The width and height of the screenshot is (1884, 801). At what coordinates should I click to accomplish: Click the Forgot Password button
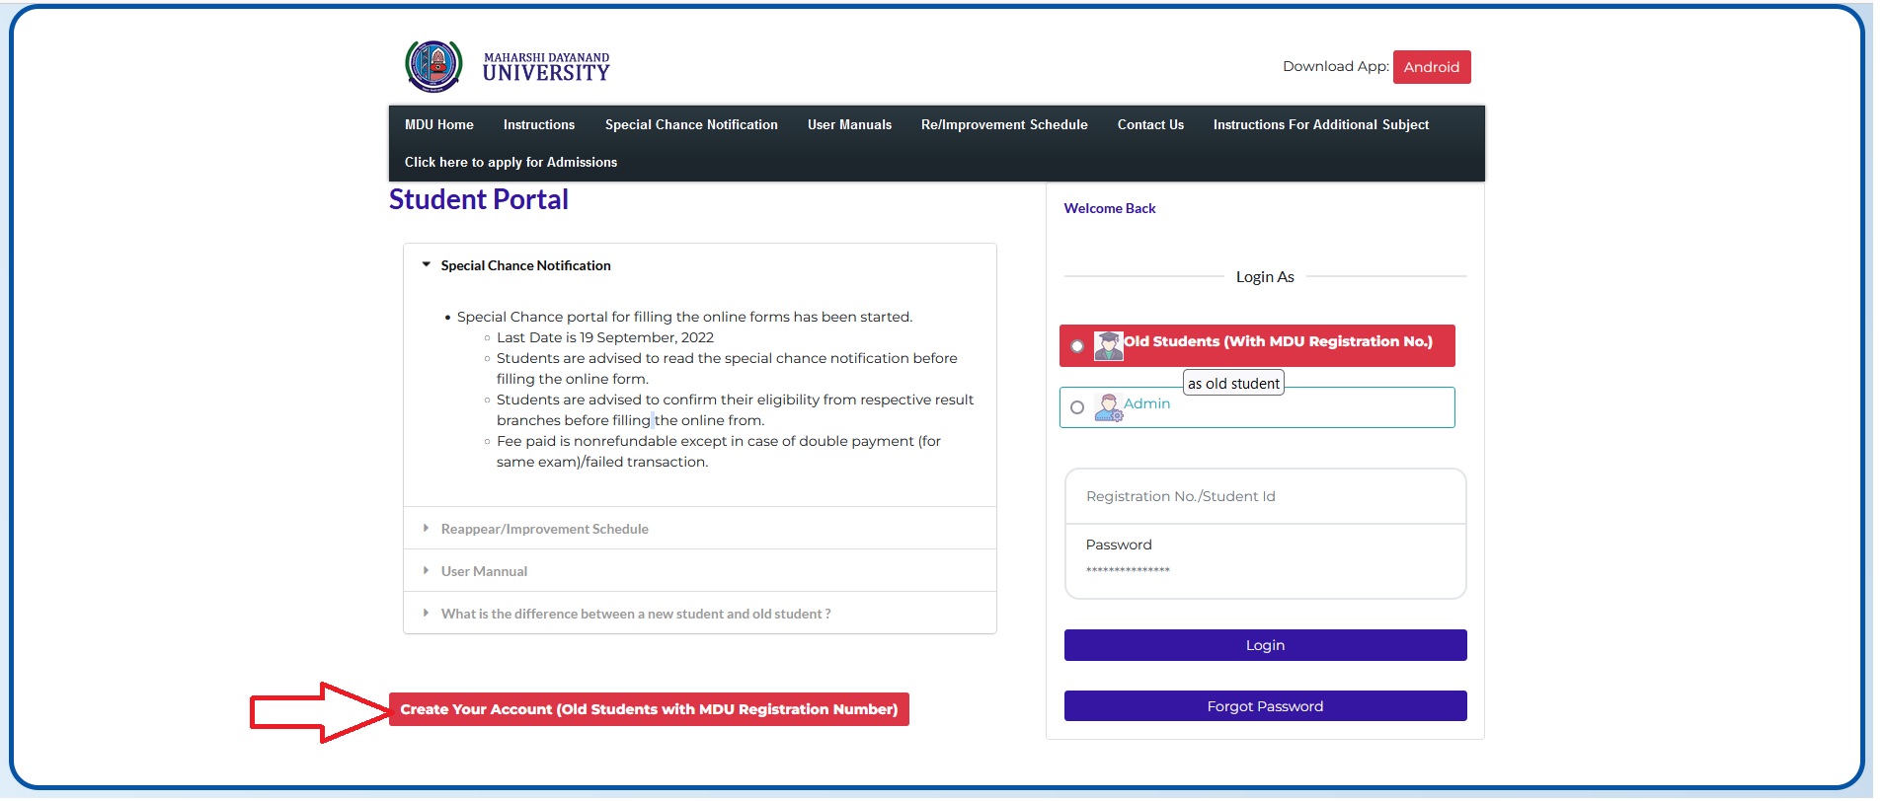(1265, 706)
